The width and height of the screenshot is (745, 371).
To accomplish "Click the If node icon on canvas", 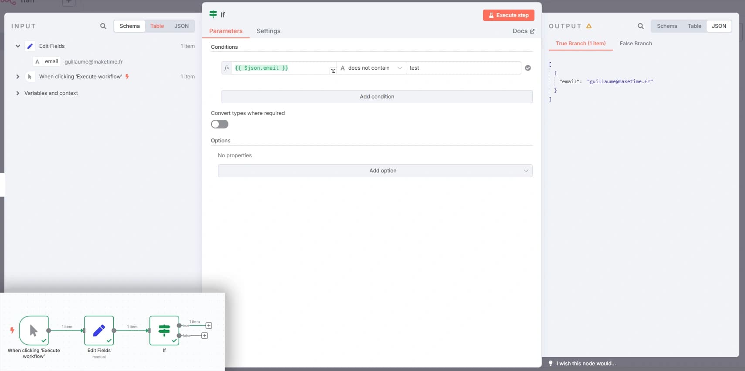I will pyautogui.click(x=164, y=331).
